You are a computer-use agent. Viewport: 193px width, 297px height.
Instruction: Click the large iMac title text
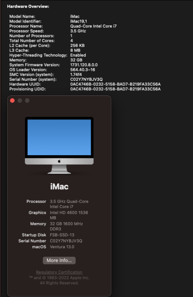coord(59,187)
